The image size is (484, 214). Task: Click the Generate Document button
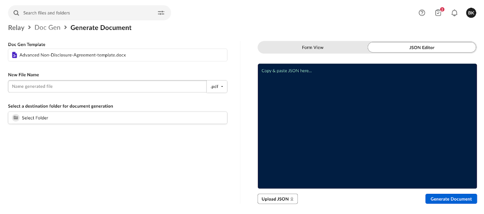(x=451, y=199)
